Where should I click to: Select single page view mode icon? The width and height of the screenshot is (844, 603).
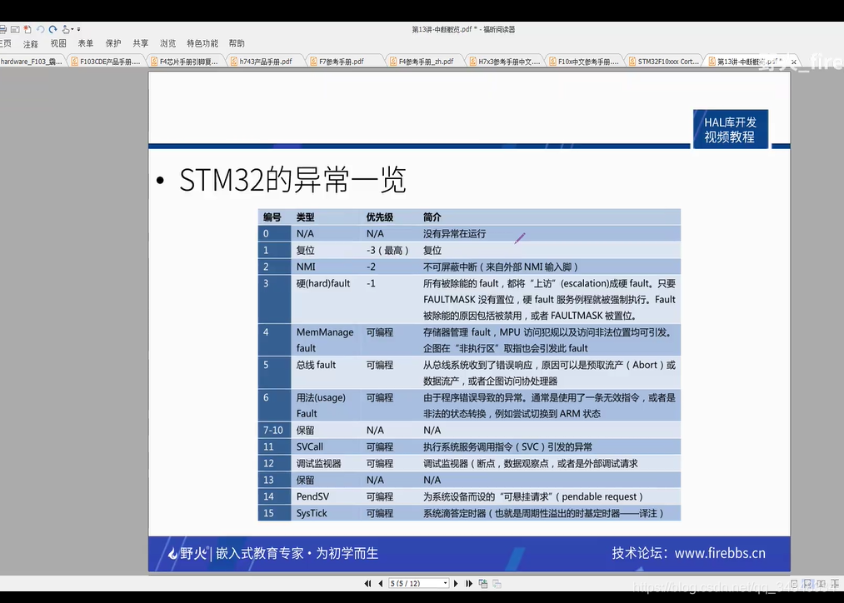pos(794,584)
